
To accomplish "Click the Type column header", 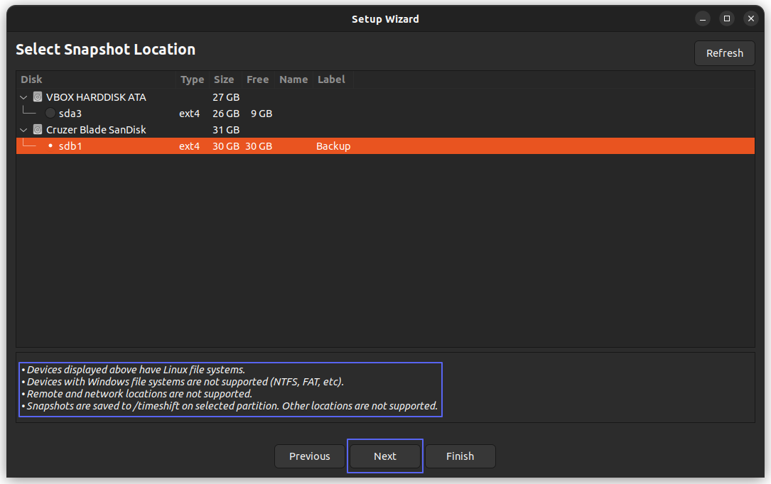I will tap(192, 79).
